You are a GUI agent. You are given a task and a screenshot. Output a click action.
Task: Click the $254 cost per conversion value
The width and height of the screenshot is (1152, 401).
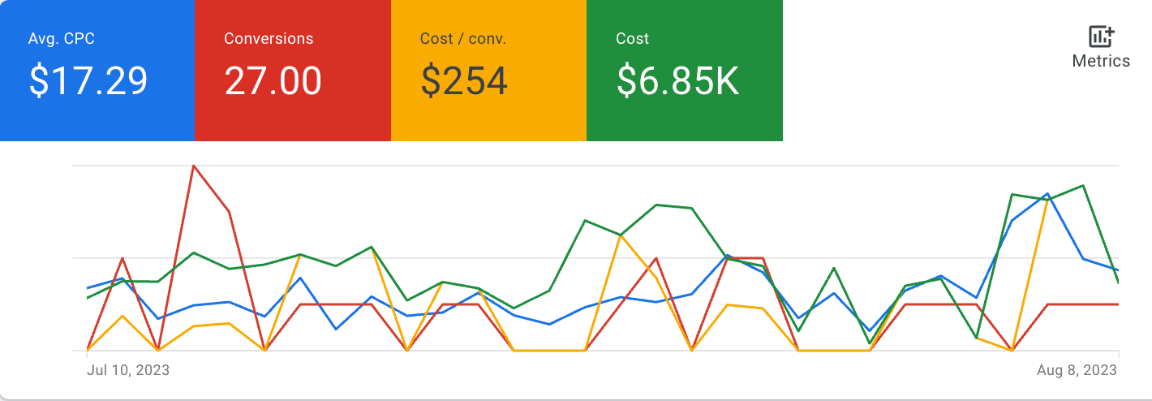pos(464,81)
